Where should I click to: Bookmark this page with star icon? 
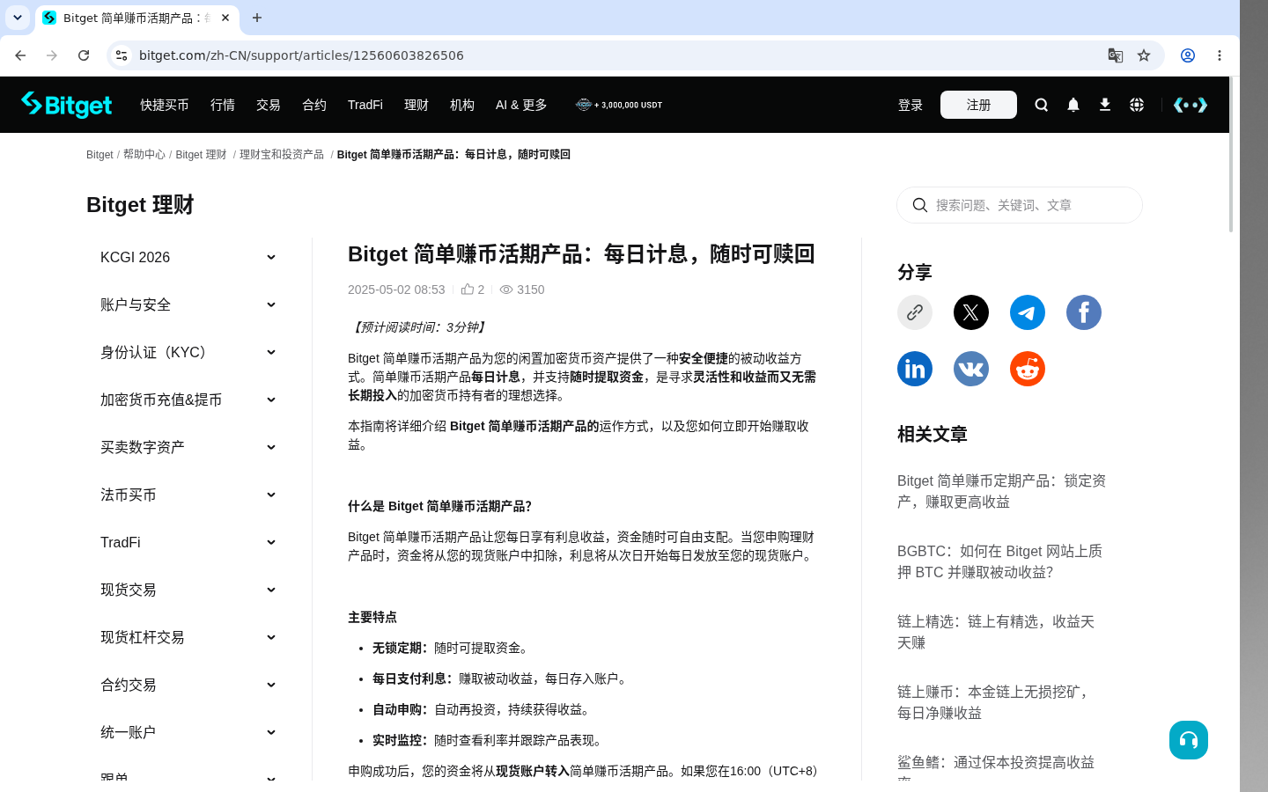tap(1144, 55)
